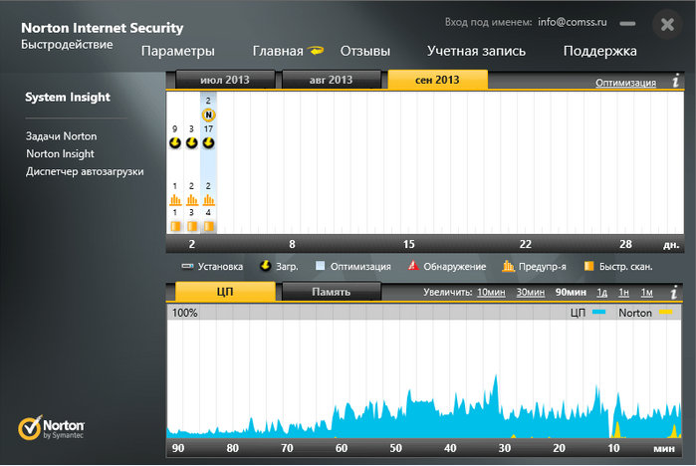
Task: Open Задачи Norton in sidebar
Action: point(61,135)
